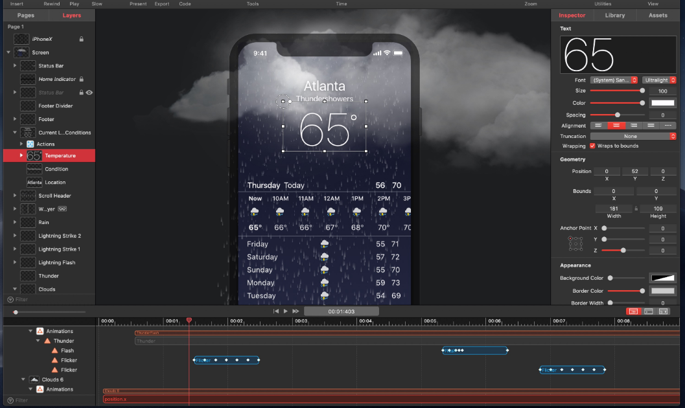This screenshot has width=685, height=408.
Task: Click the bounds Width field showing 181
Action: pos(614,209)
